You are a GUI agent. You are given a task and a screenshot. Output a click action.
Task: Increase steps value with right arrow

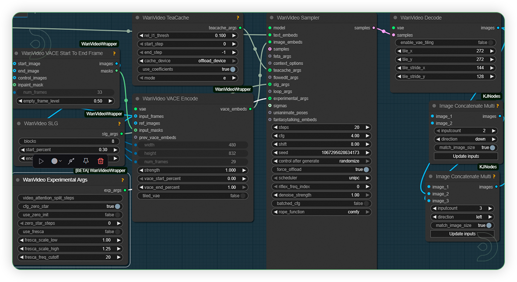pyautogui.click(x=367, y=127)
